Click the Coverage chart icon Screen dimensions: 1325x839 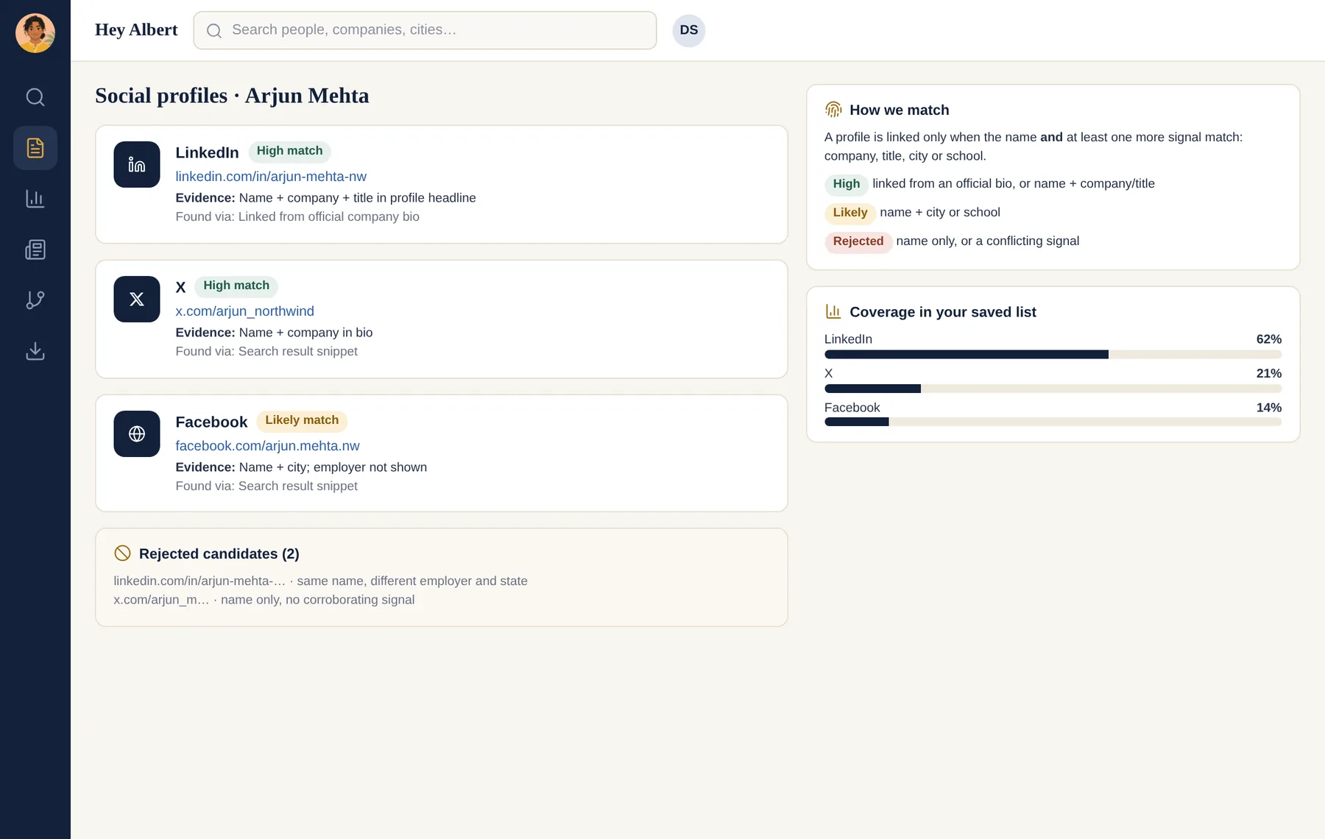click(x=833, y=311)
